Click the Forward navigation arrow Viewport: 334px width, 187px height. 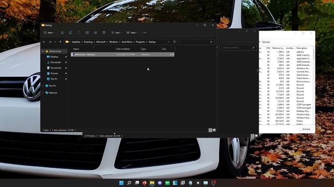click(x=50, y=42)
